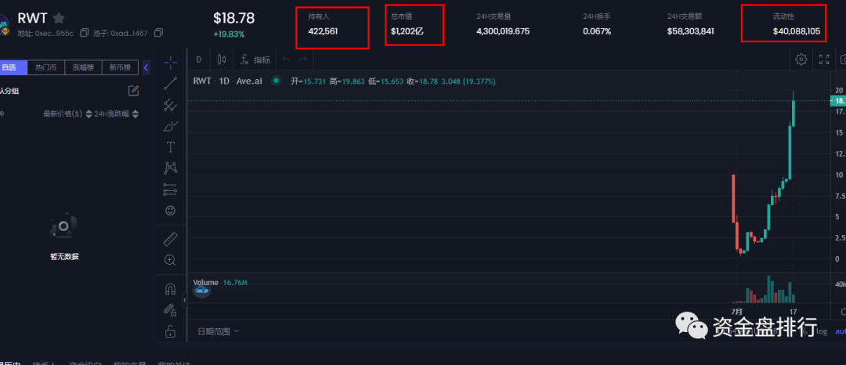Collapse the watchlist sidebar with left arrow
This screenshot has height=365, width=846.
tap(146, 67)
